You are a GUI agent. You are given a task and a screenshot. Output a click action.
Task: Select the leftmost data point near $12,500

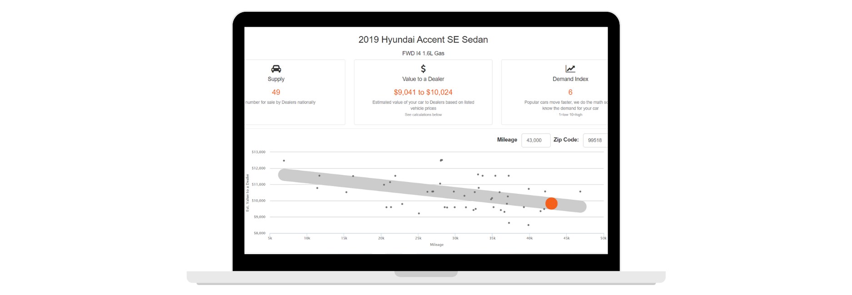click(284, 161)
